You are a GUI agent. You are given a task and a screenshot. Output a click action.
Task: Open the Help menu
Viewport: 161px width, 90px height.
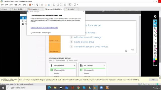pos(24,5)
